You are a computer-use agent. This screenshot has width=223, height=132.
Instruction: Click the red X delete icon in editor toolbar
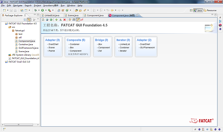pyautogui.click(x=64, y=20)
